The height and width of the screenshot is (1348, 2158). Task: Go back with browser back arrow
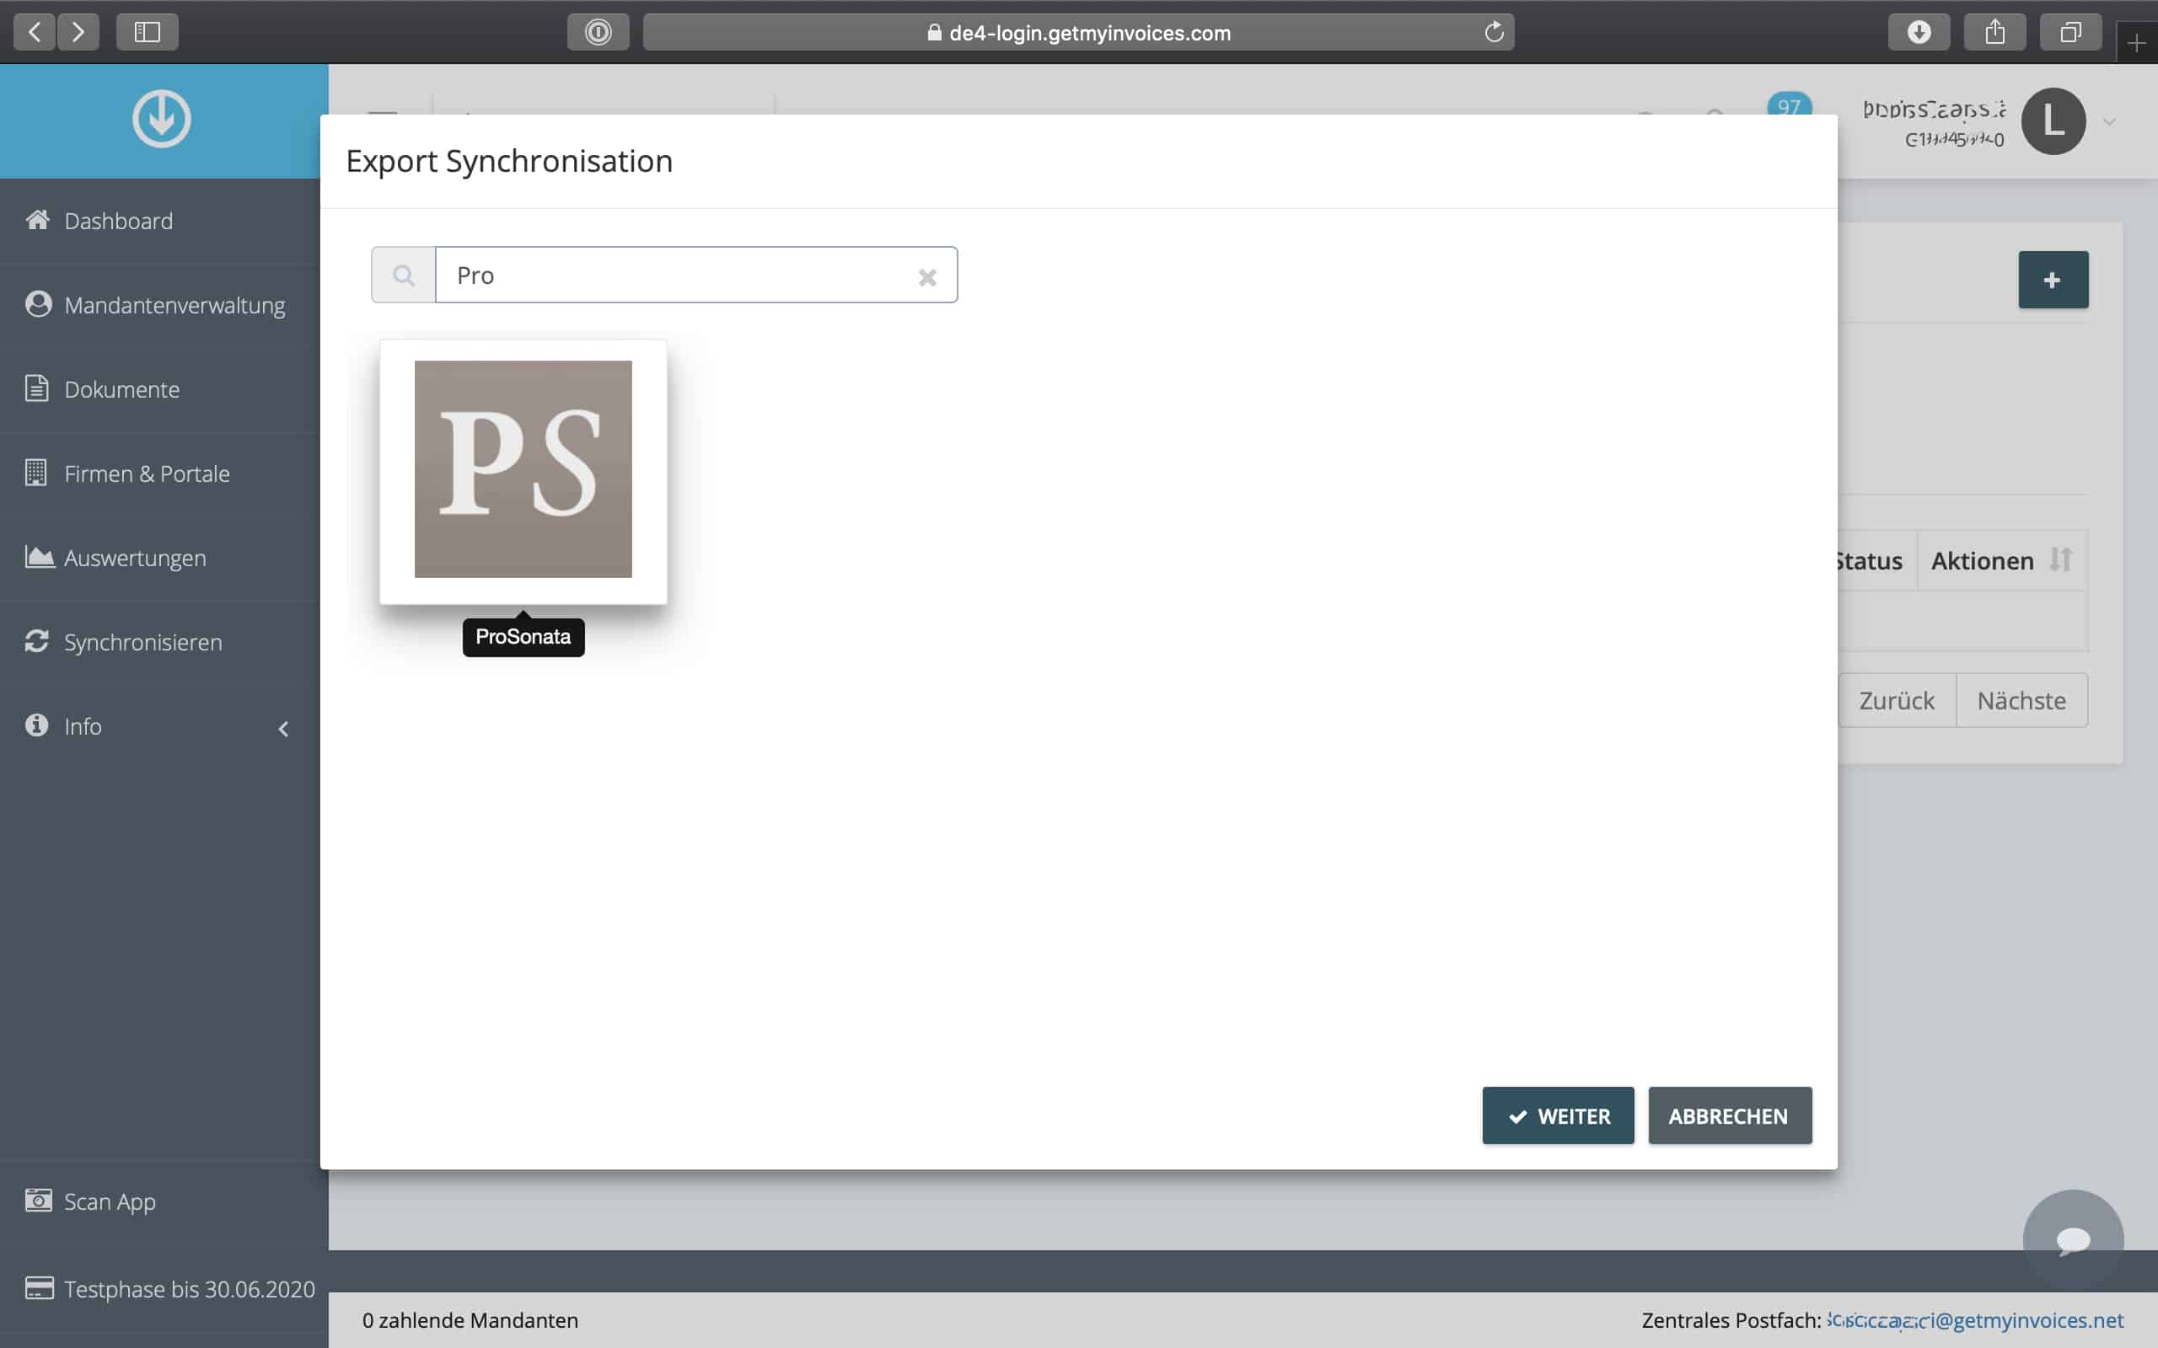click(34, 32)
